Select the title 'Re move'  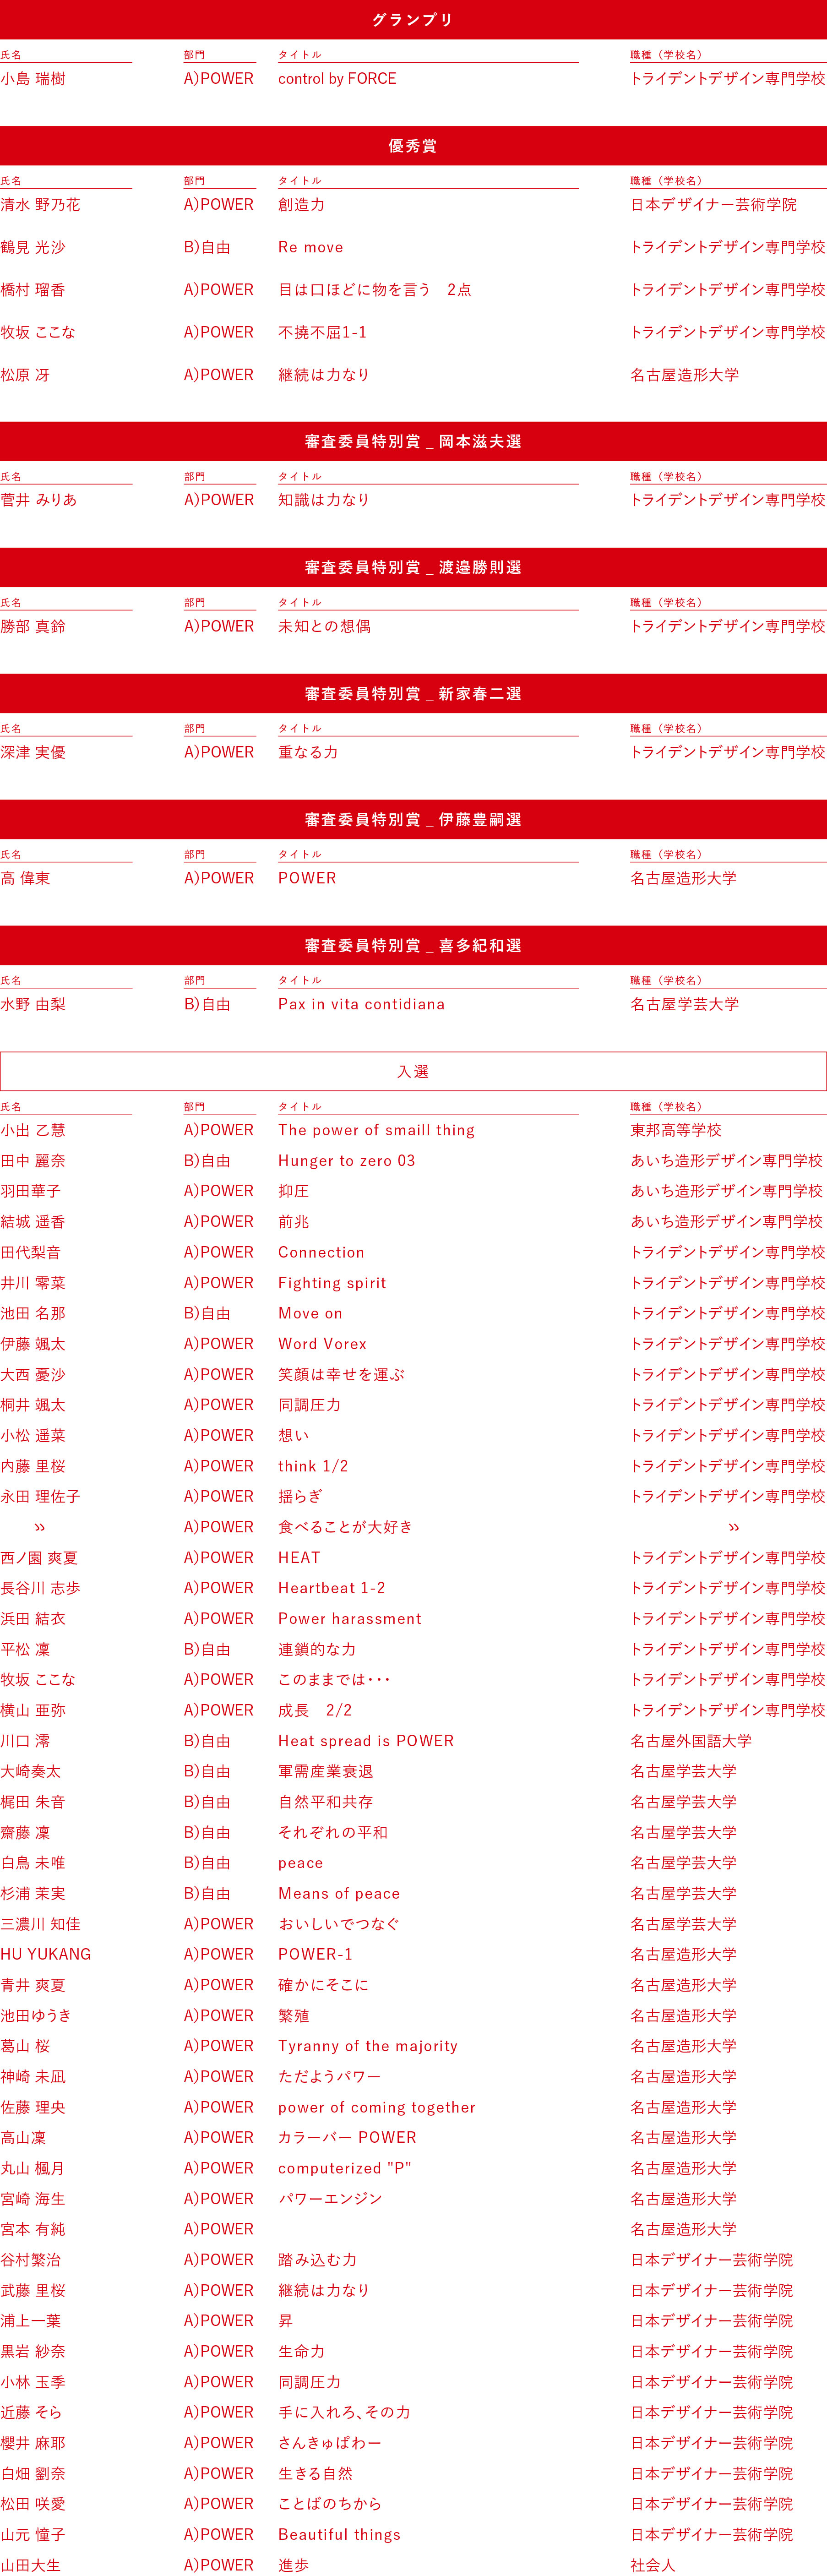tap(310, 247)
